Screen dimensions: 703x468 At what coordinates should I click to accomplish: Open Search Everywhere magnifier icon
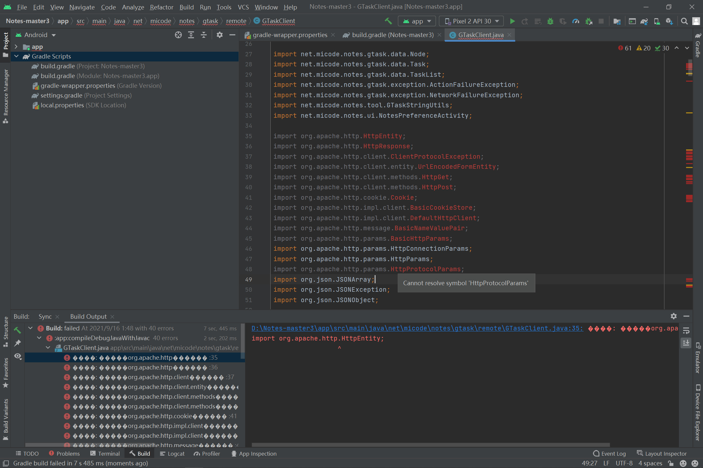684,21
